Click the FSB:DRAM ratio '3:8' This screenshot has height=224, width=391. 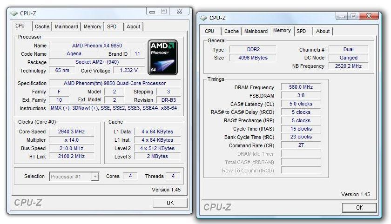(x=301, y=95)
